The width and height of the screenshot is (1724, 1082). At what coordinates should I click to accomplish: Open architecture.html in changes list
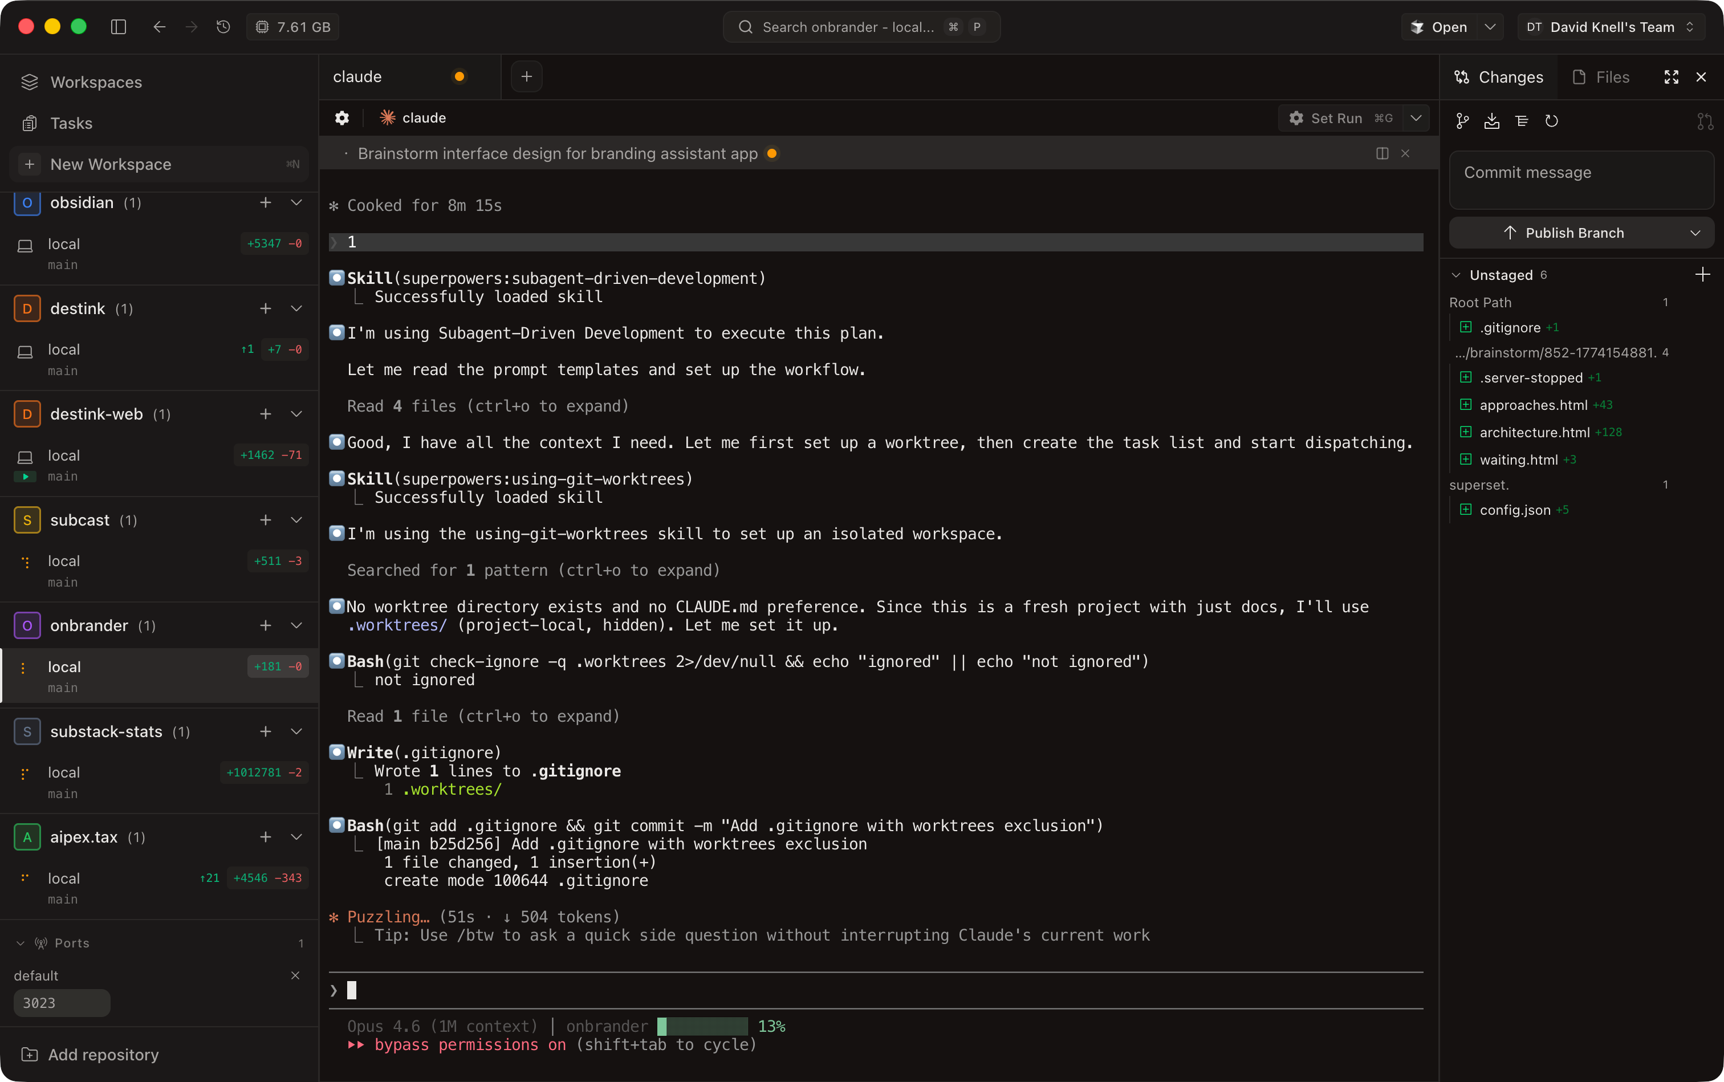(x=1534, y=432)
